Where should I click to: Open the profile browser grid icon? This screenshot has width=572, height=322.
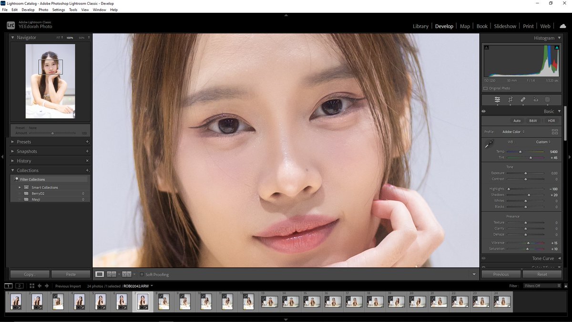pyautogui.click(x=554, y=132)
